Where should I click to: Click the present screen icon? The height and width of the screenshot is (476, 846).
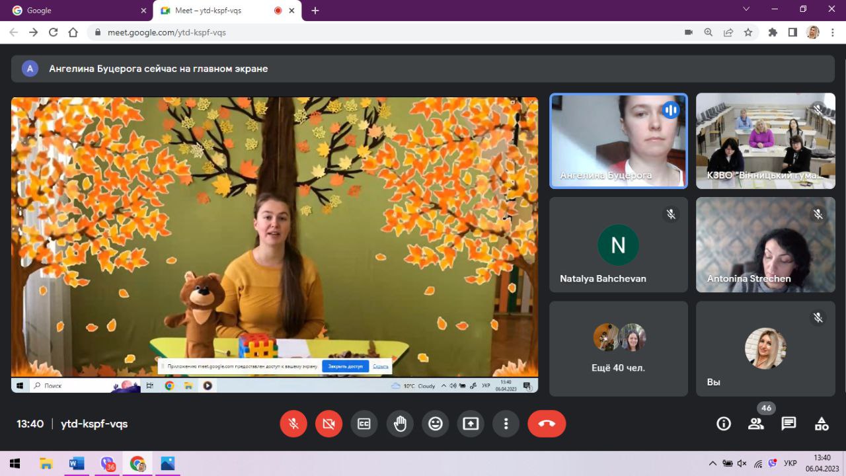click(471, 424)
